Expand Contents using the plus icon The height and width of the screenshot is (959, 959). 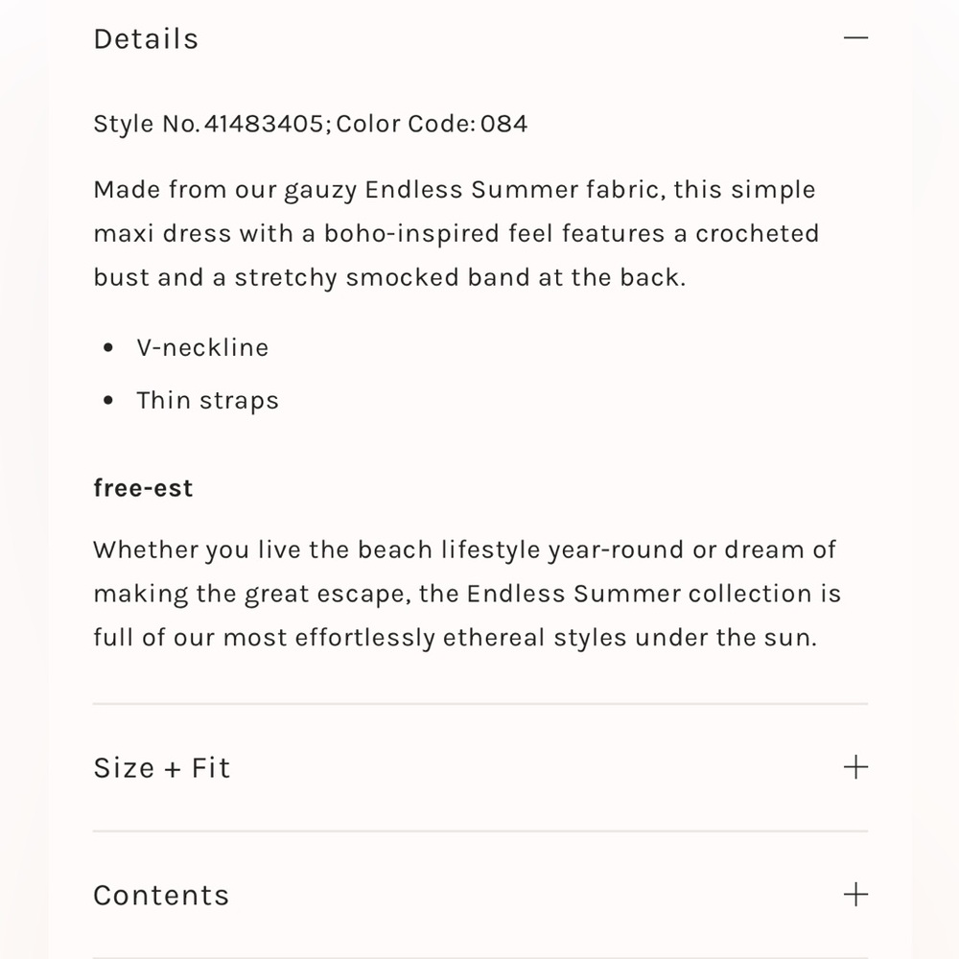click(855, 894)
